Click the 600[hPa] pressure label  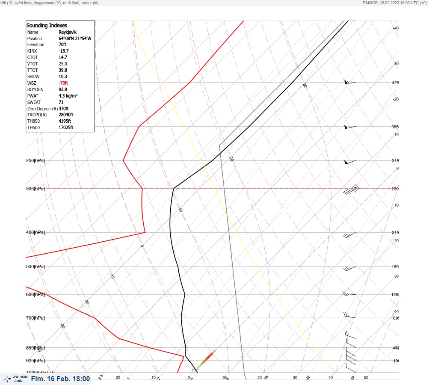pos(36,294)
